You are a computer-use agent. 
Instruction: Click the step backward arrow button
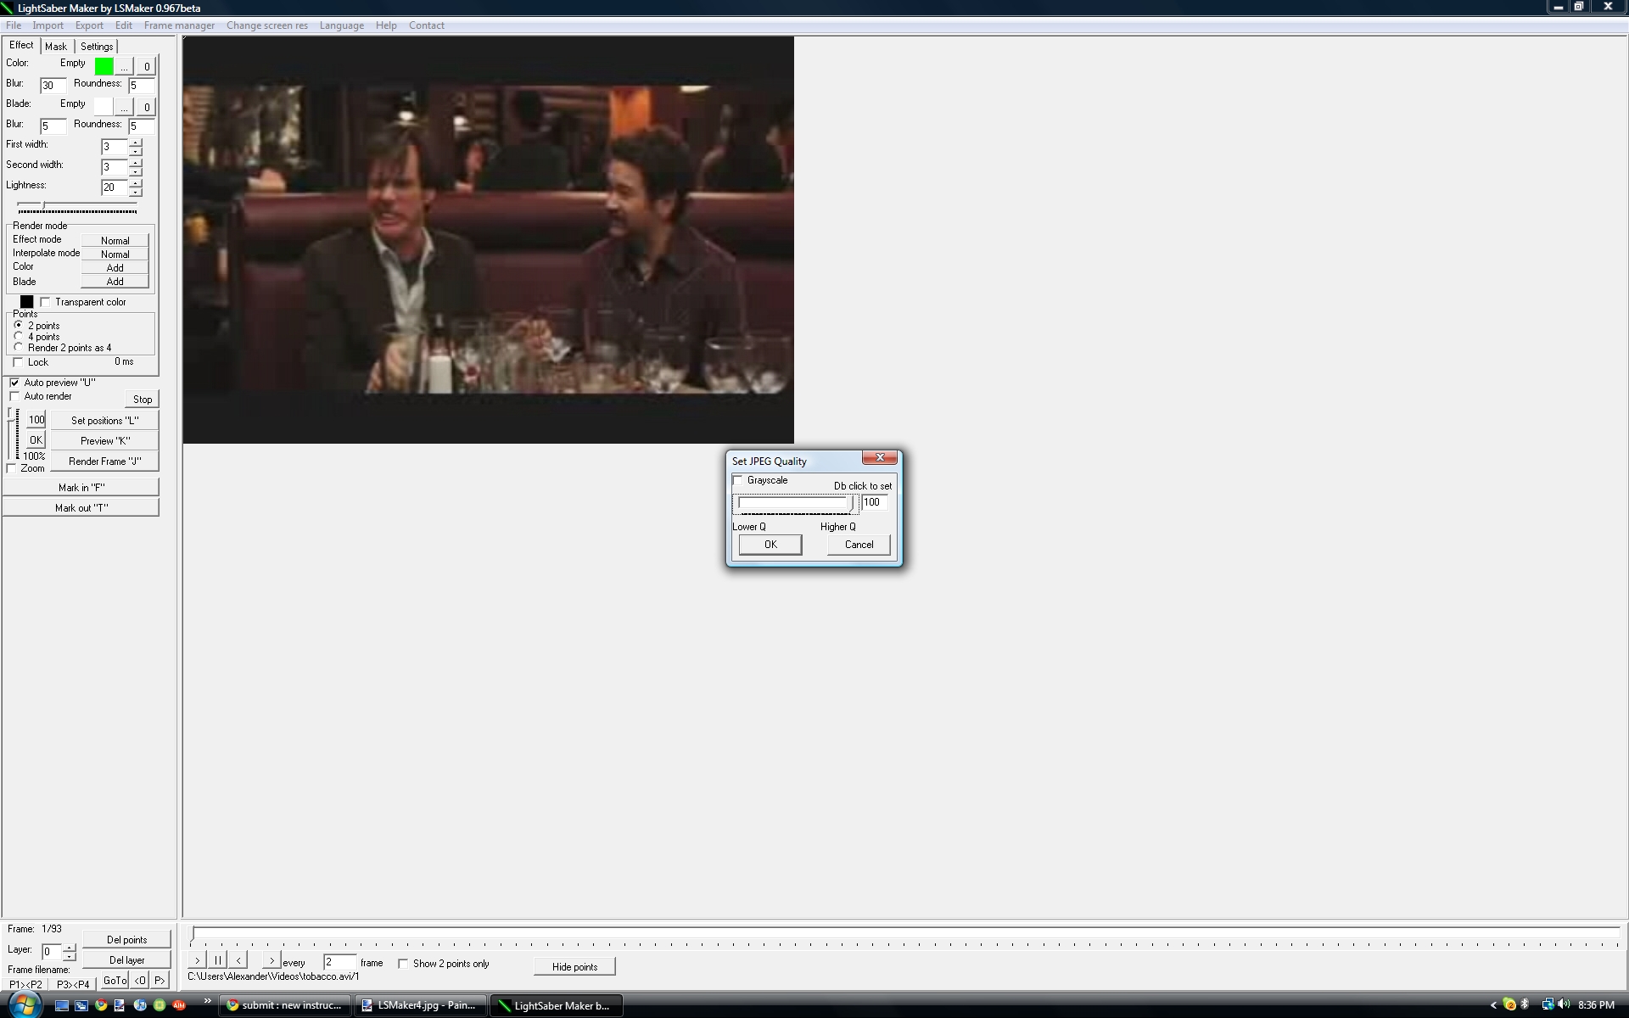tap(238, 960)
